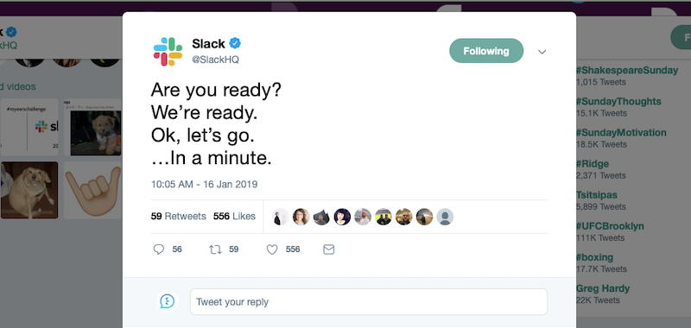Open the Greg Hardy trend

pyautogui.click(x=603, y=289)
